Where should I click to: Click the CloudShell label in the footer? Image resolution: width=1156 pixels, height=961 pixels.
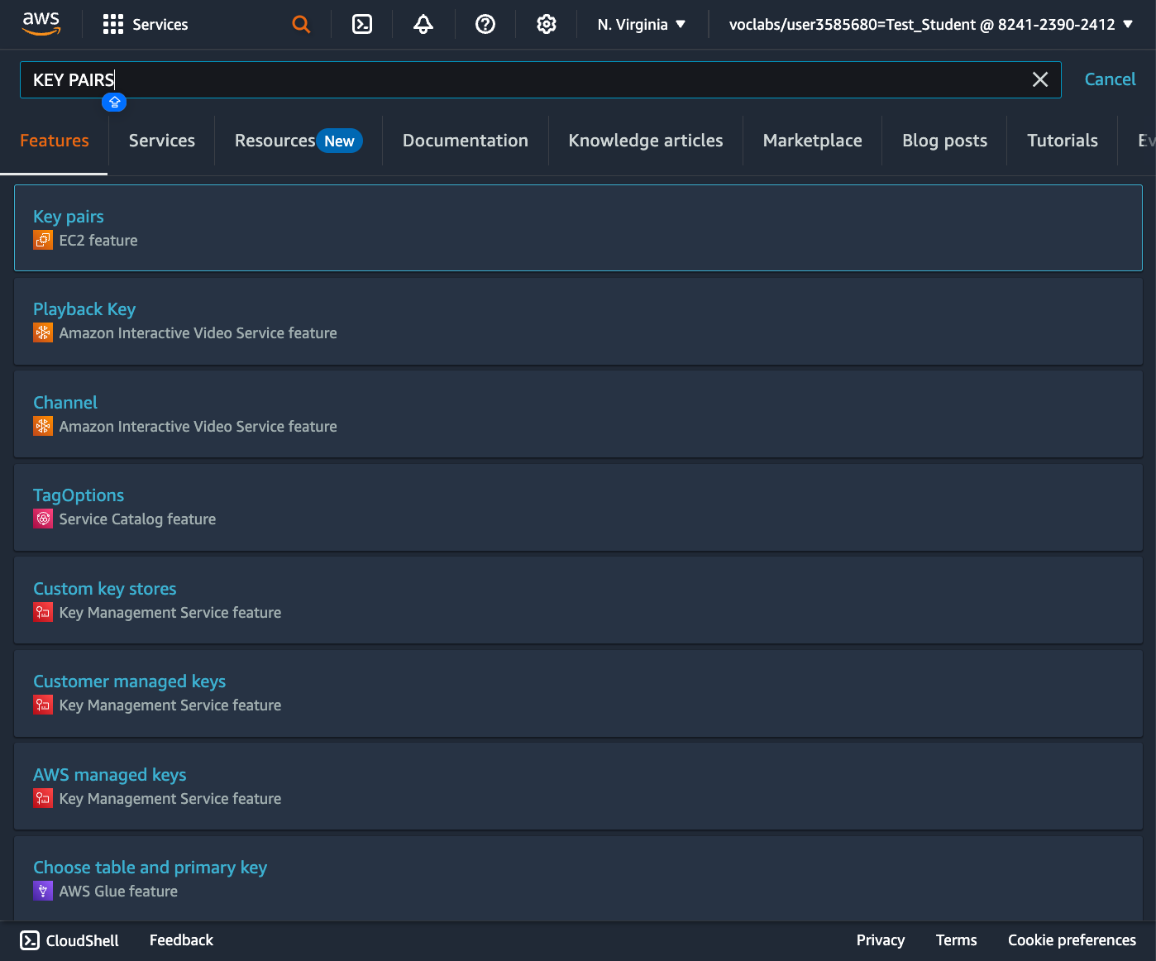83,940
